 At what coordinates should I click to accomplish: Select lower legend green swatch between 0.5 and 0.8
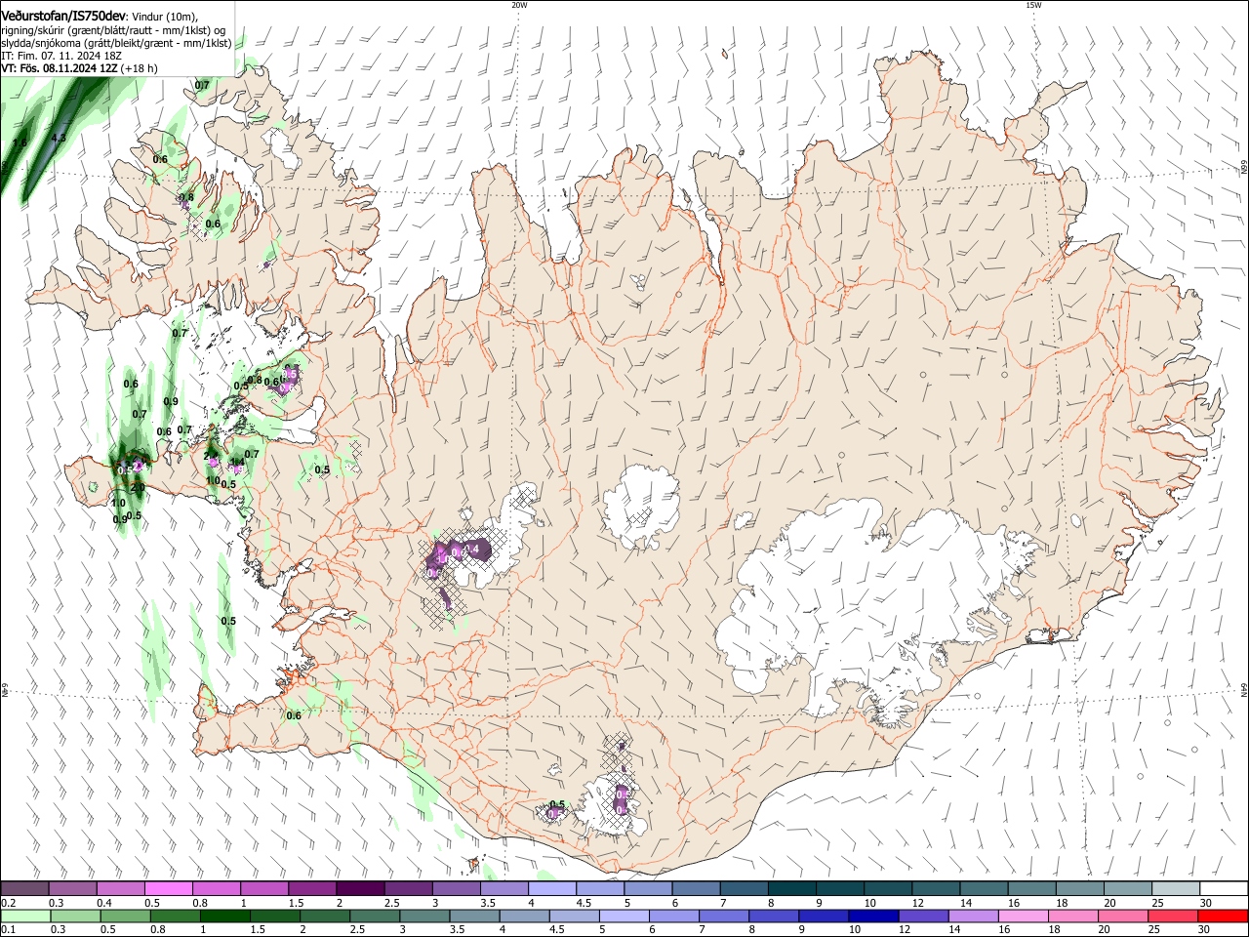point(125,916)
